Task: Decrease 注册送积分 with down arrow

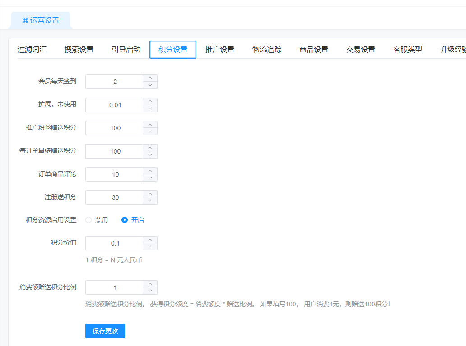Action: coord(150,201)
